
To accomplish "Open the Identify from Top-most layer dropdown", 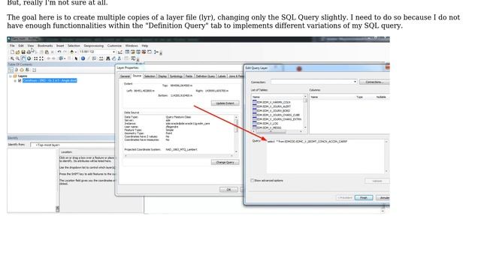I will [x=73, y=145].
